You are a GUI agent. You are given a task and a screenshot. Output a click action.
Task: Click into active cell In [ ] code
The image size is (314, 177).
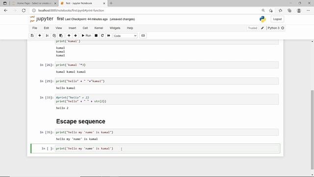(x=167, y=148)
